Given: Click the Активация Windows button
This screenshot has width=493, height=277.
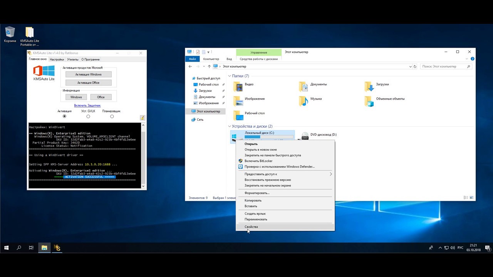Looking at the screenshot, I should (89, 74).
